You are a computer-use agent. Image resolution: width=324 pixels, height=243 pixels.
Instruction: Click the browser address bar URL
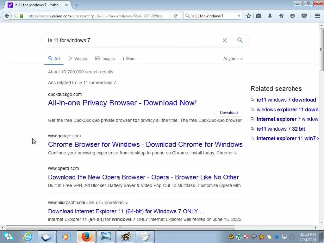95,16
